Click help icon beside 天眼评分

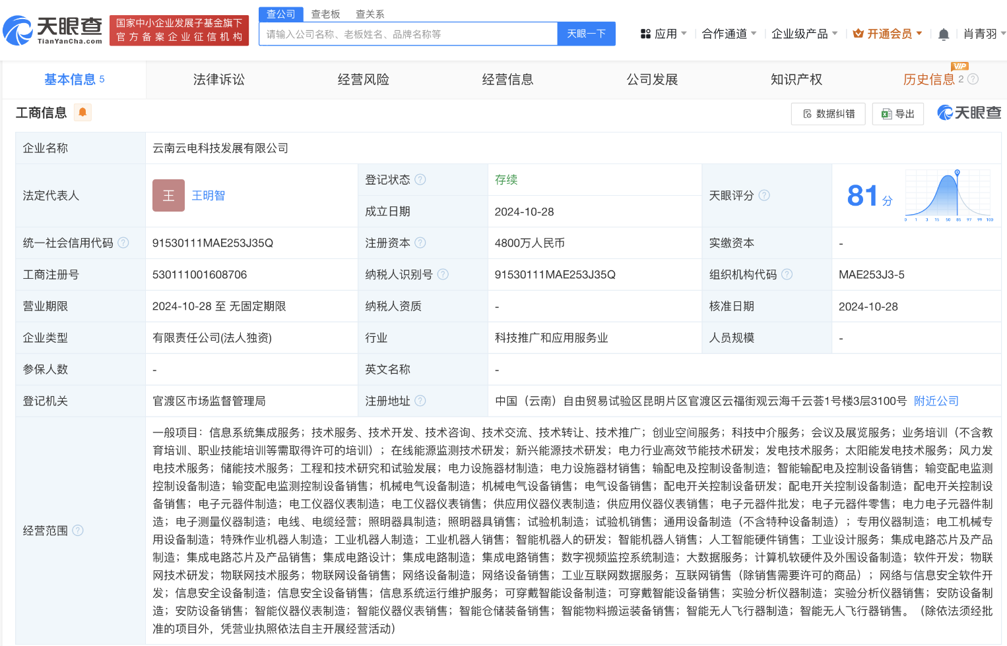[764, 195]
